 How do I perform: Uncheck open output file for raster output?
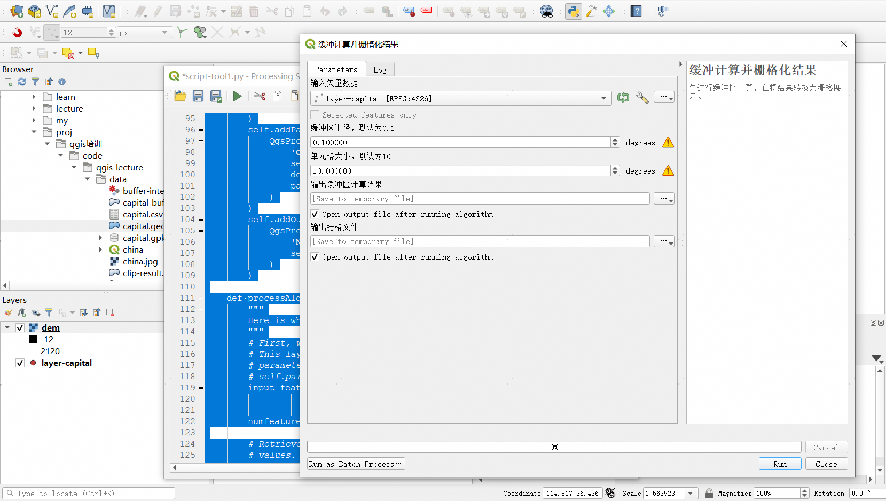[315, 257]
